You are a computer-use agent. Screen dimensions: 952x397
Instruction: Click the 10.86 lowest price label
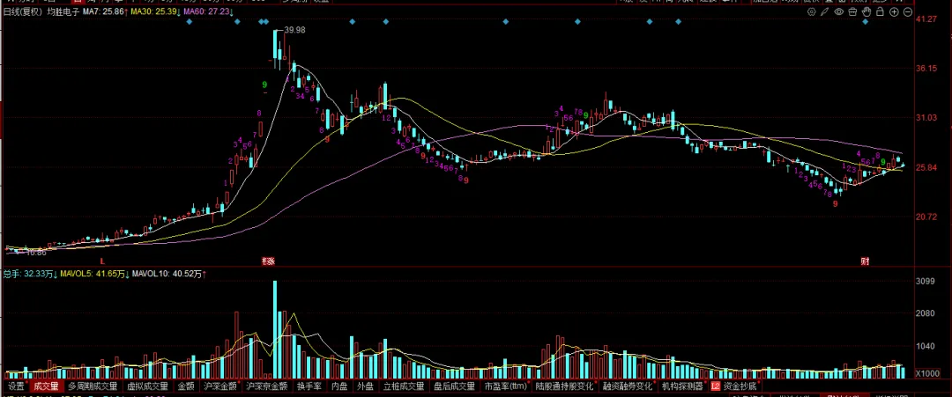click(x=36, y=252)
